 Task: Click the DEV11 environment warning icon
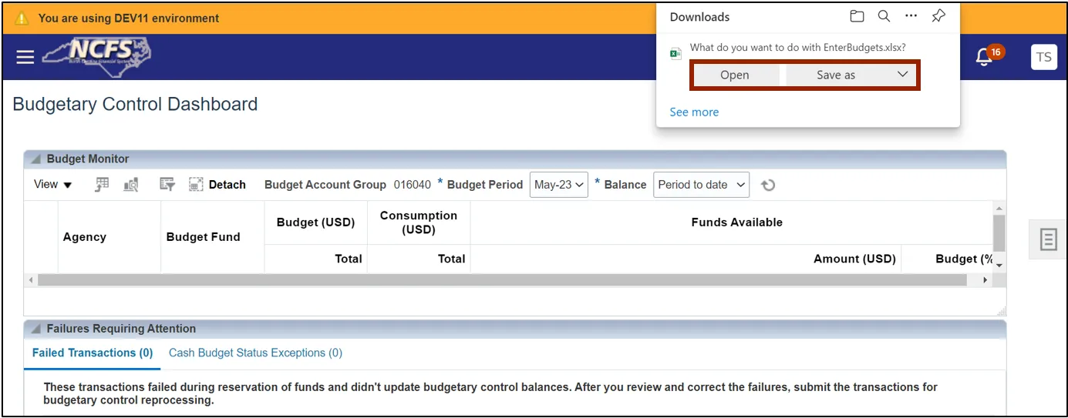[x=22, y=18]
